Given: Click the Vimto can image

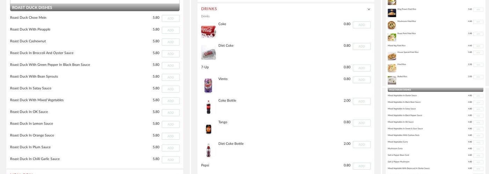Looking at the screenshot, I should coord(208,86).
